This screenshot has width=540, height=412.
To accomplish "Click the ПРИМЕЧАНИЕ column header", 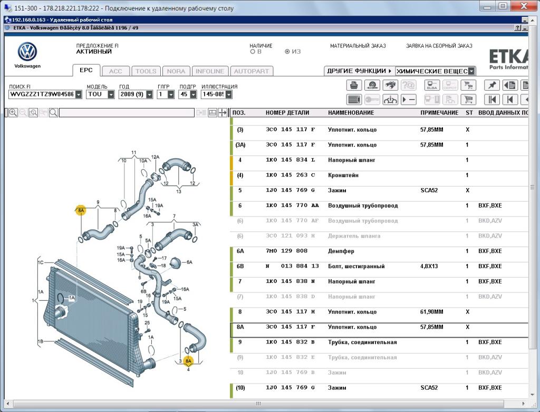I will [439, 113].
